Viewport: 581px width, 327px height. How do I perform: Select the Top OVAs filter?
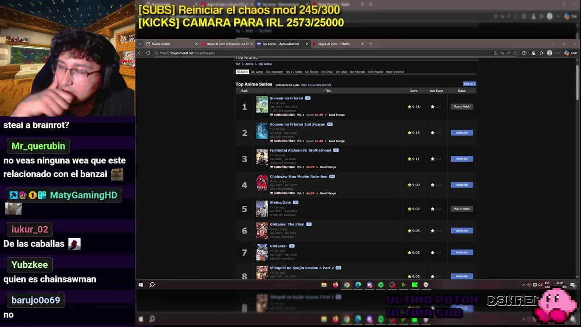(327, 72)
